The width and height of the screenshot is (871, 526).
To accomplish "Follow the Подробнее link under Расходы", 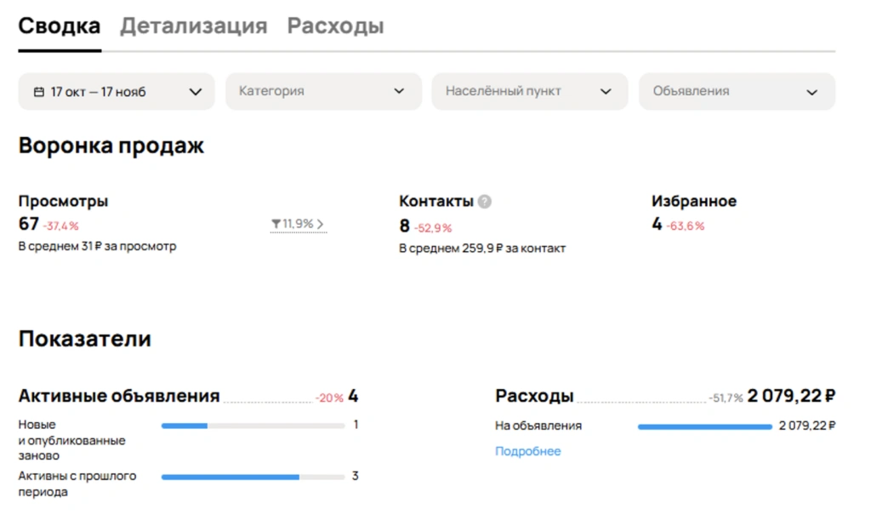I will [527, 451].
